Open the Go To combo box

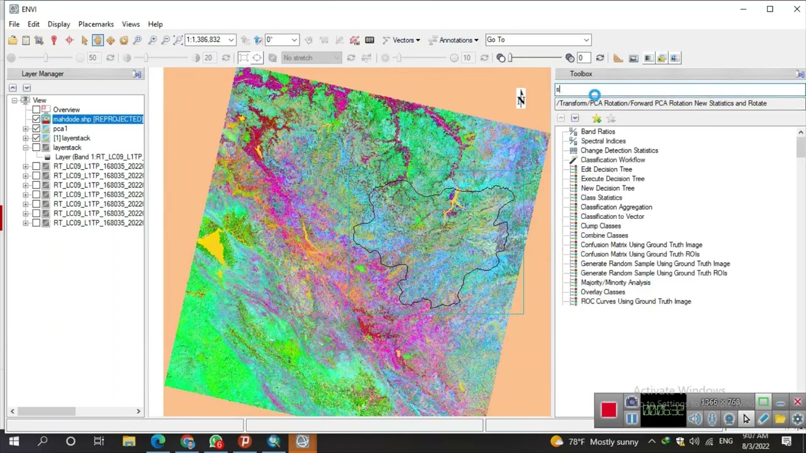click(x=537, y=40)
